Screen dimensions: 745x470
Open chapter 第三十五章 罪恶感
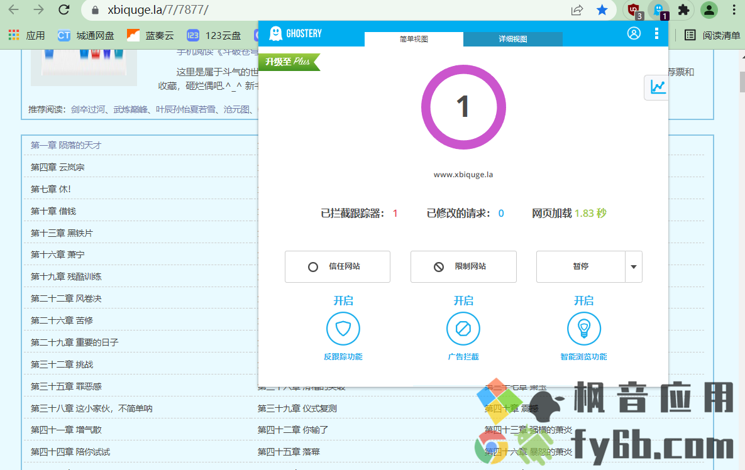[x=66, y=386]
